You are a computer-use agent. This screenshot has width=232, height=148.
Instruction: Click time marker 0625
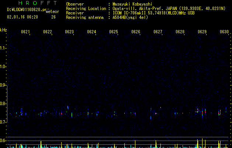point(114,32)
